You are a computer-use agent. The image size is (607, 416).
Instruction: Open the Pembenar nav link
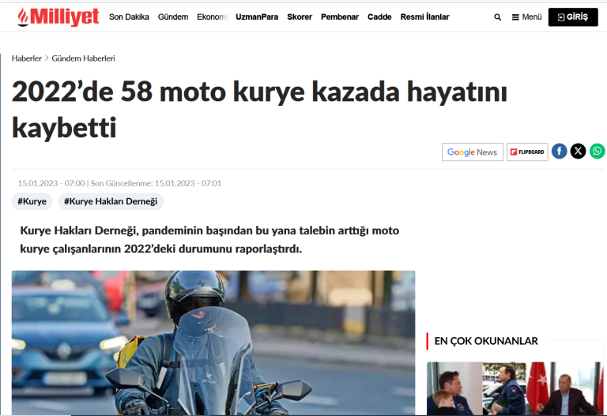[340, 17]
